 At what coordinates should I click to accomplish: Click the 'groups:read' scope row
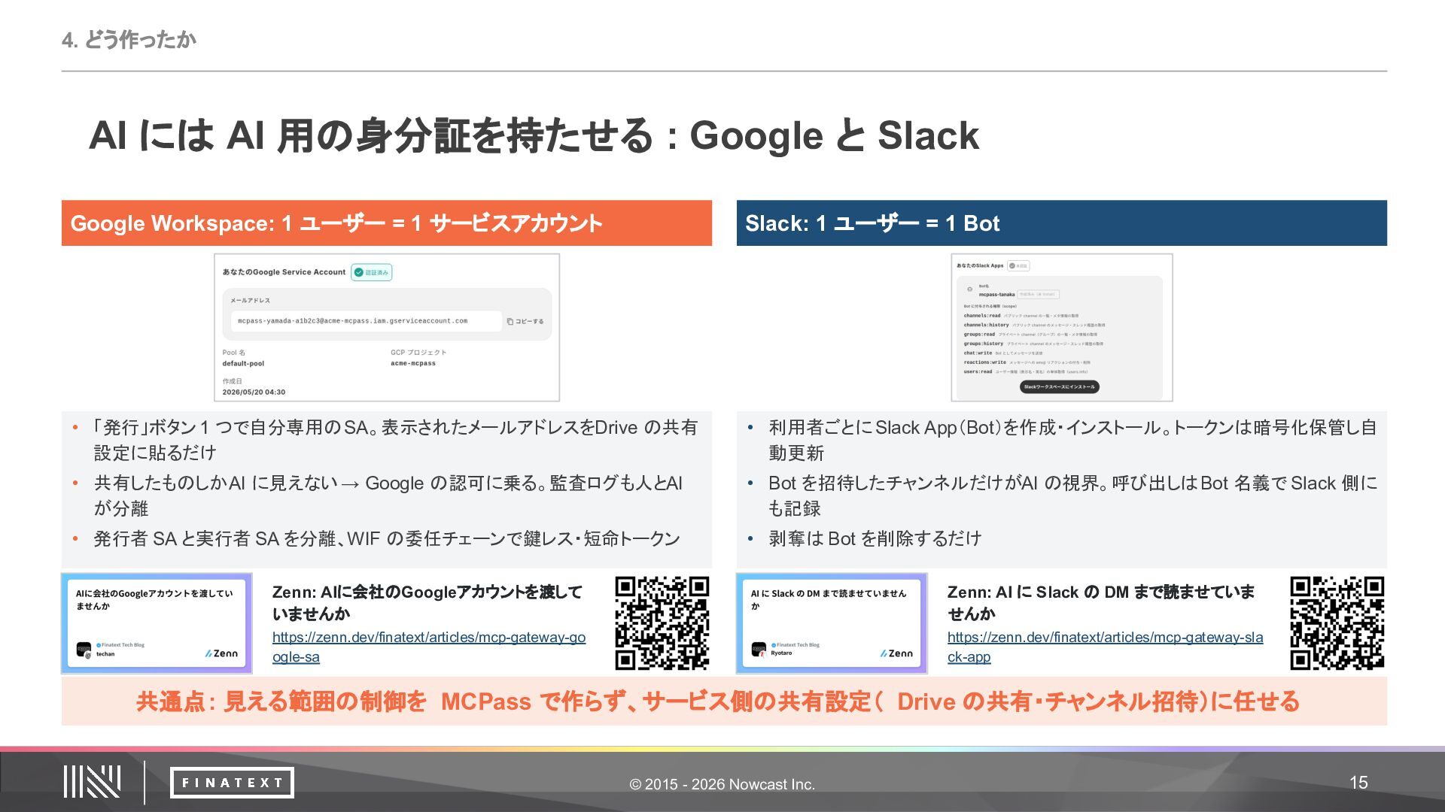tap(1030, 335)
